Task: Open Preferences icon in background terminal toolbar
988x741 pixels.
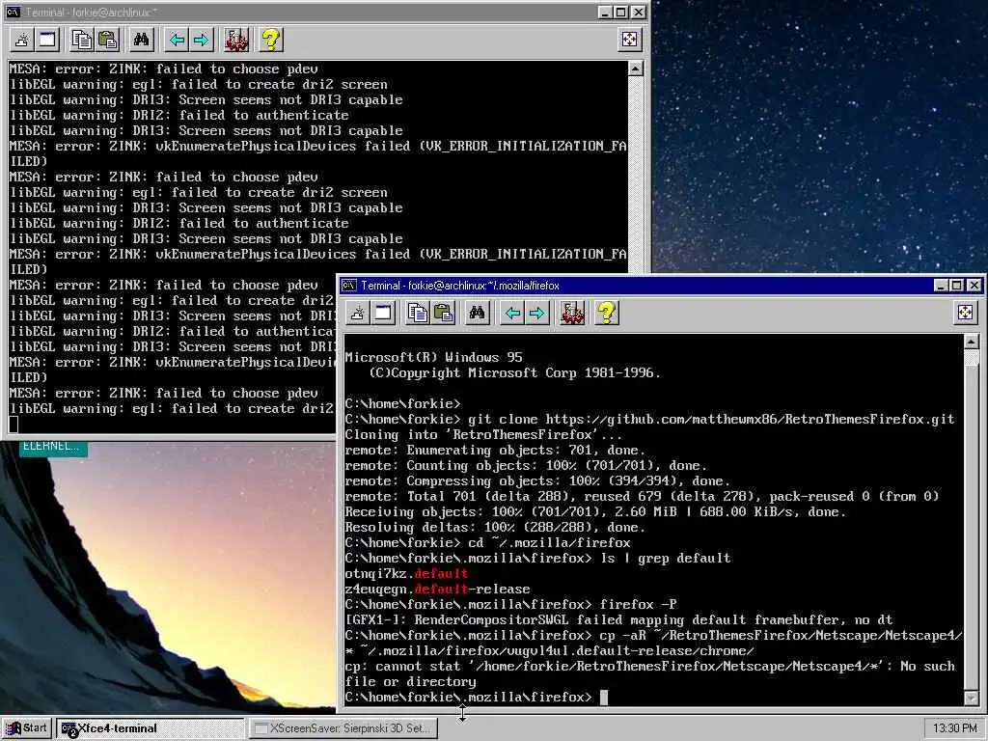Action: [x=237, y=41]
